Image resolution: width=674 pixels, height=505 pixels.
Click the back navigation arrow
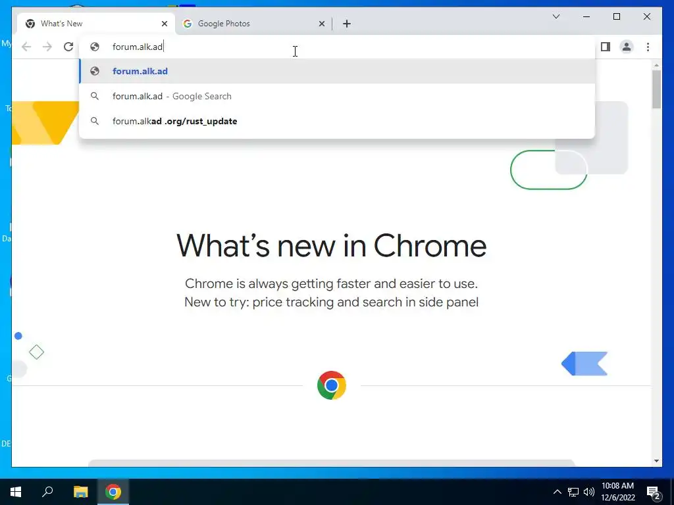pos(26,47)
